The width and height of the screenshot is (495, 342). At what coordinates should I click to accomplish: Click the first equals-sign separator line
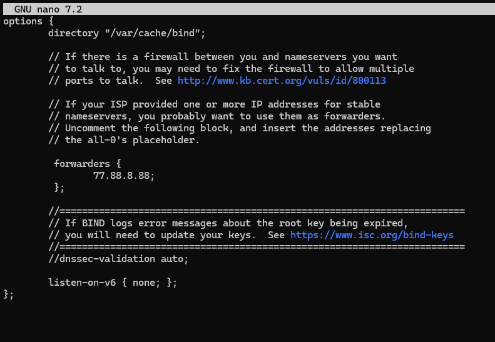tap(257, 211)
